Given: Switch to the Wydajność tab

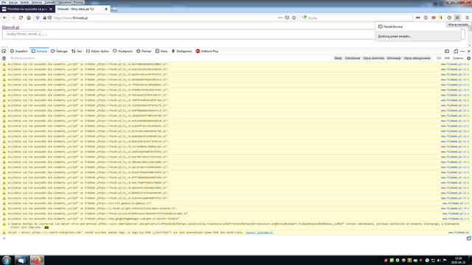Looking at the screenshot, I should tap(122, 52).
